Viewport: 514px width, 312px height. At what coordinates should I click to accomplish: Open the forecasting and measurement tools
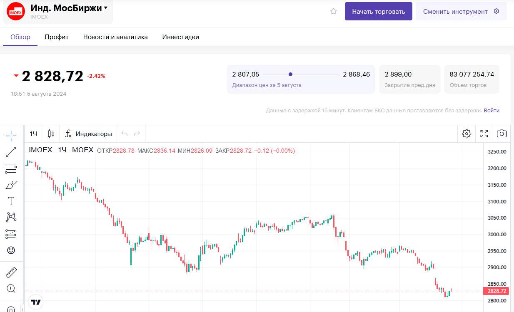point(11,234)
